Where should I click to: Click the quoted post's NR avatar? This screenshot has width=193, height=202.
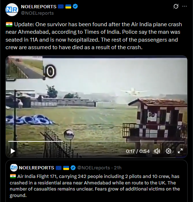14,168
